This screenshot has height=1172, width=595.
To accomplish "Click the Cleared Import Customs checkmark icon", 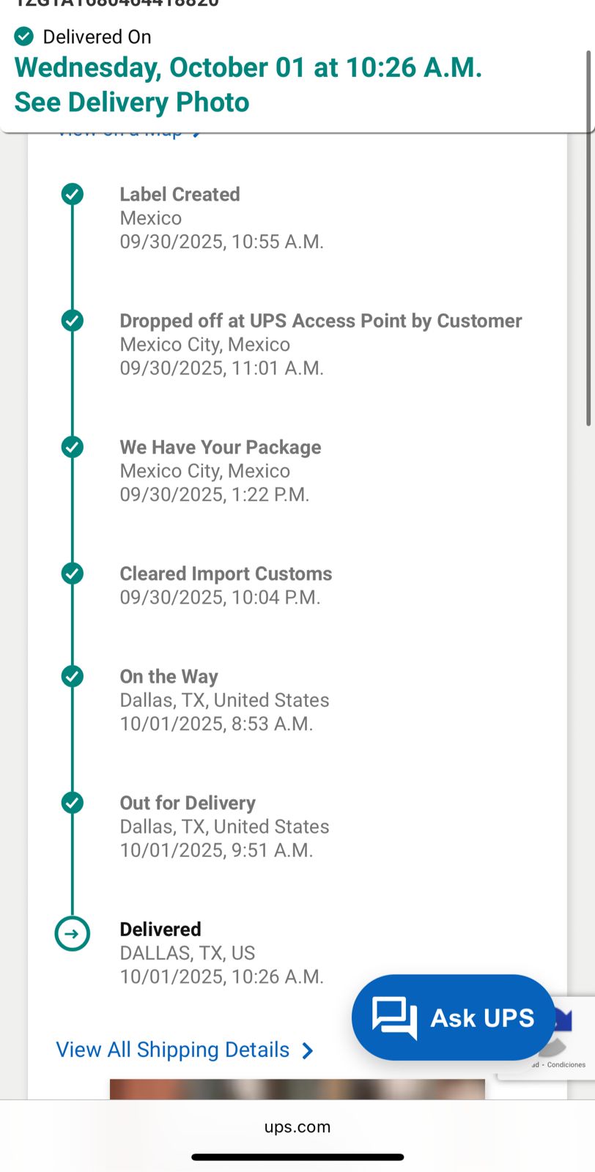I will click(x=72, y=574).
